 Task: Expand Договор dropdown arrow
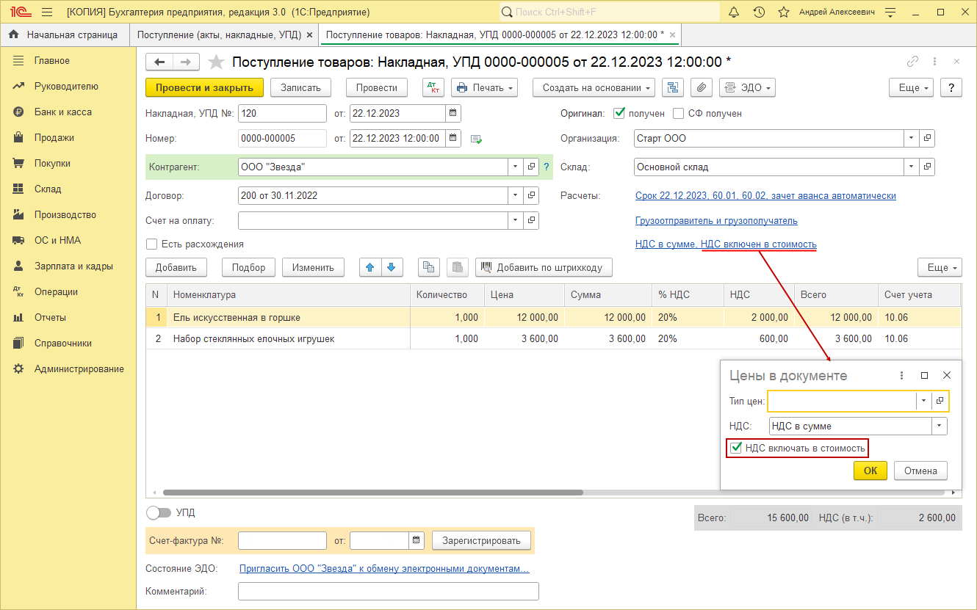coord(515,195)
